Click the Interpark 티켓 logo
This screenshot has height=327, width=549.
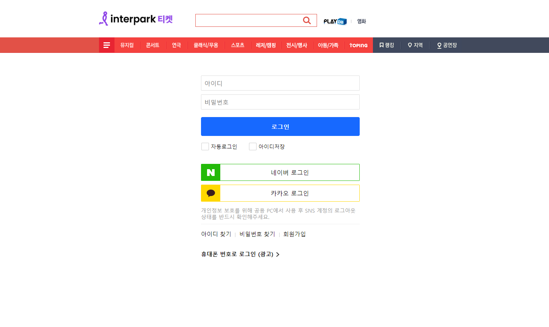pyautogui.click(x=135, y=19)
